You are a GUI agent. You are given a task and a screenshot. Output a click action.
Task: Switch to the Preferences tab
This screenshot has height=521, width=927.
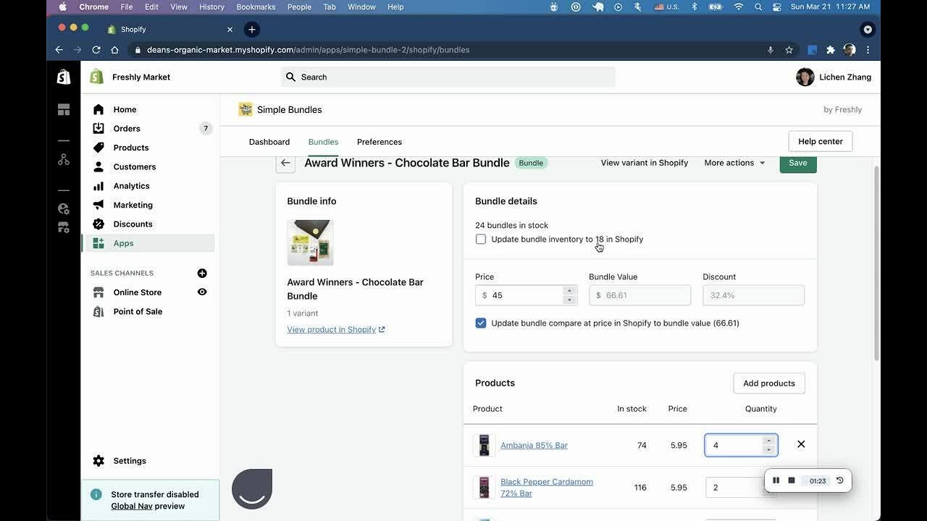[x=379, y=142]
